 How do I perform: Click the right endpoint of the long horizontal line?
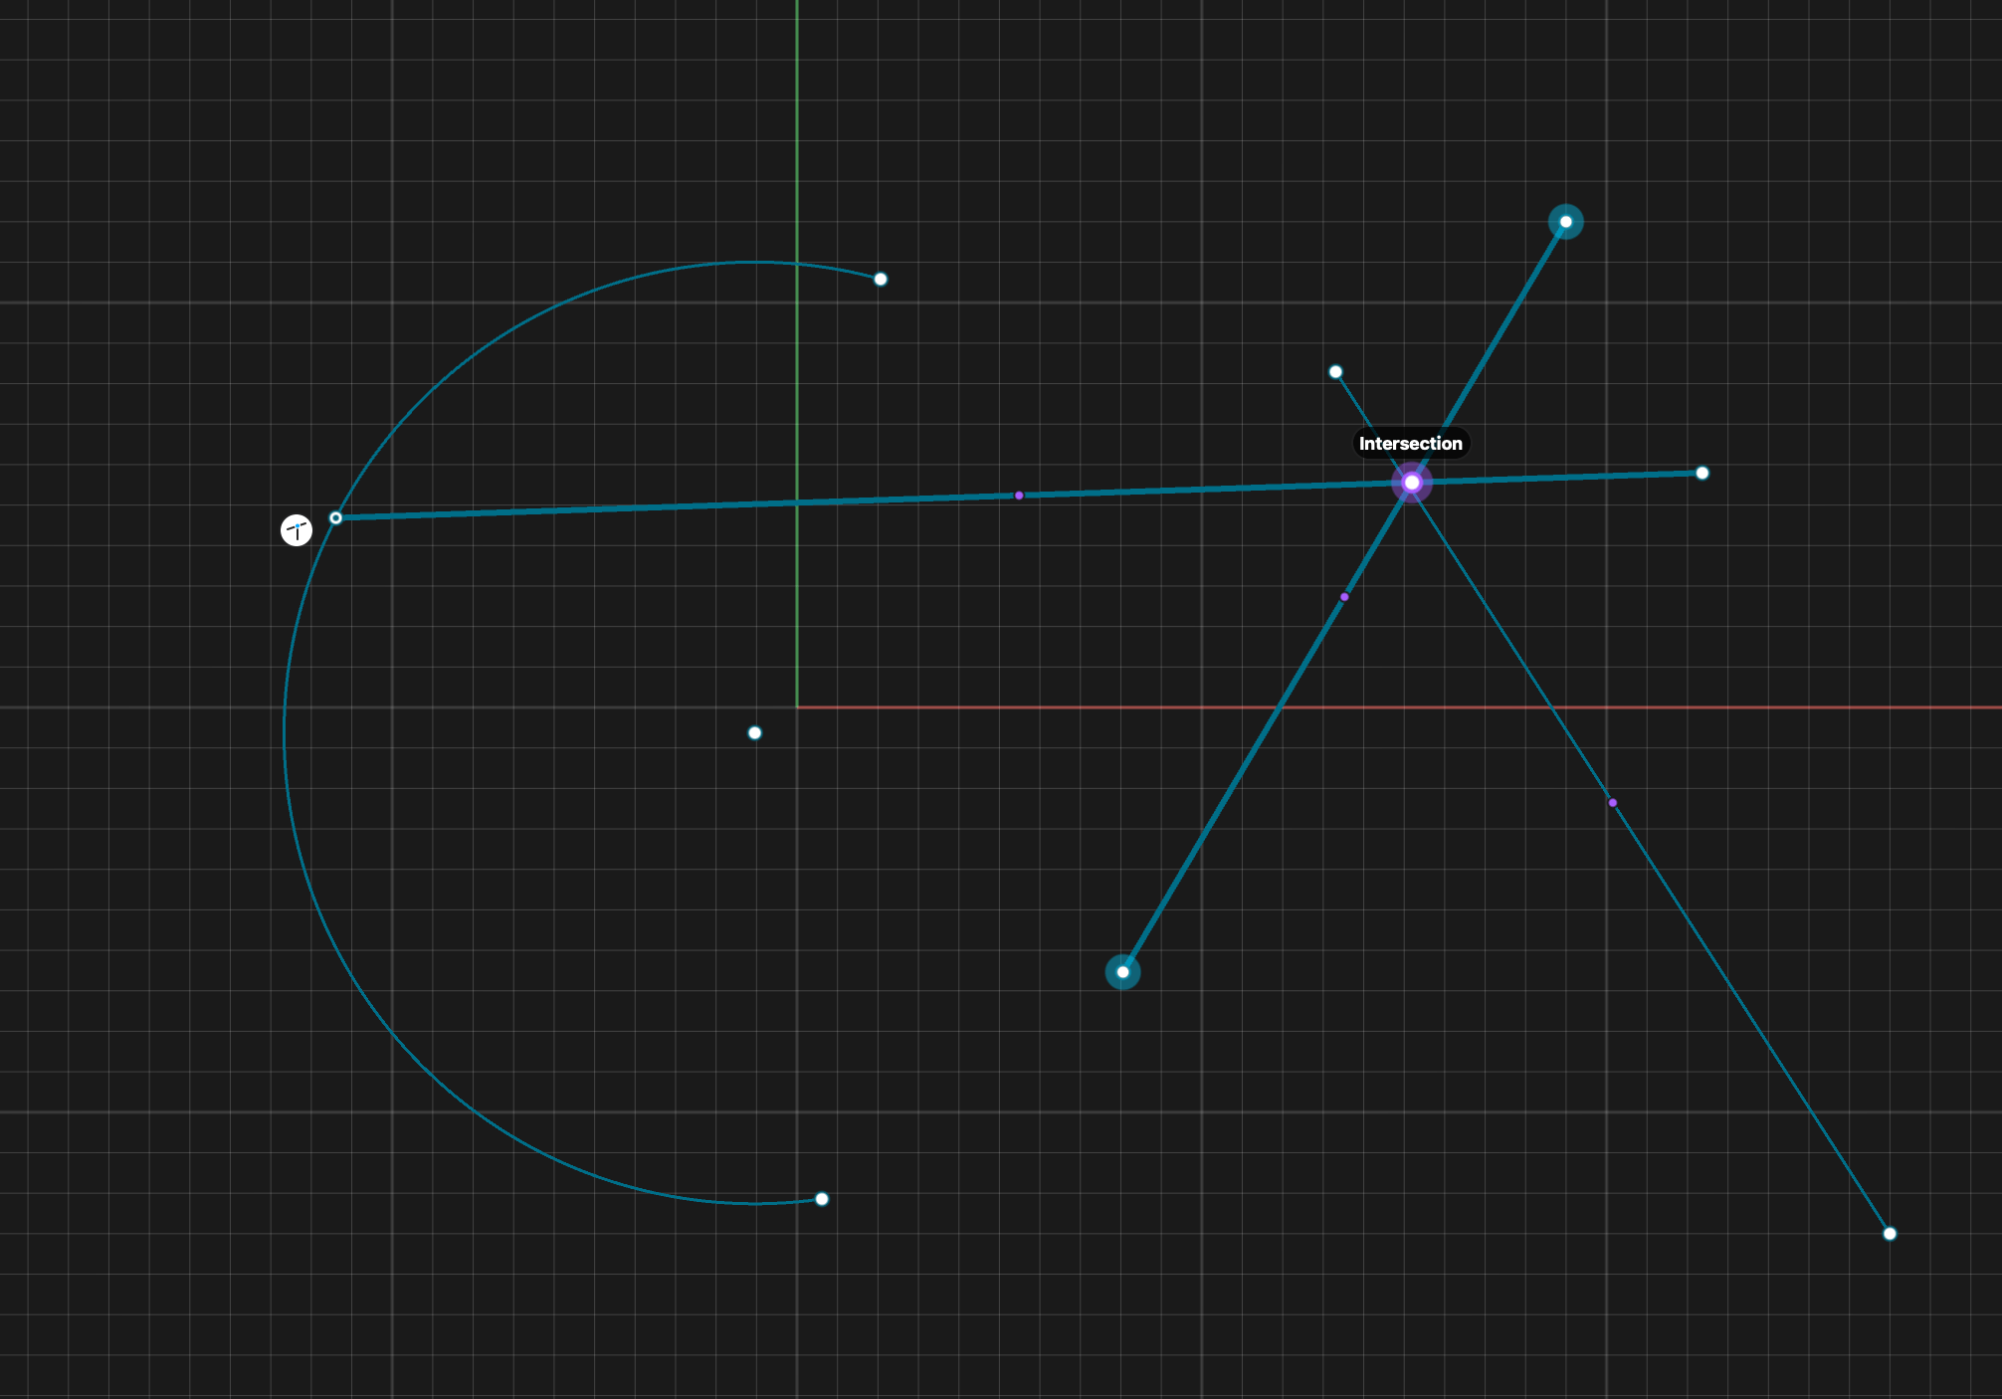(1702, 473)
